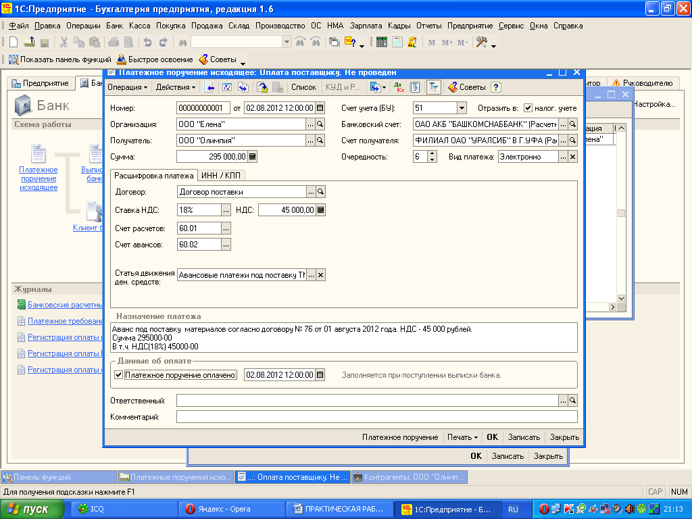Viewport: 692px width, 519px height.
Task: Open selection for Счет авансов ellipsis button
Action: 226,245
